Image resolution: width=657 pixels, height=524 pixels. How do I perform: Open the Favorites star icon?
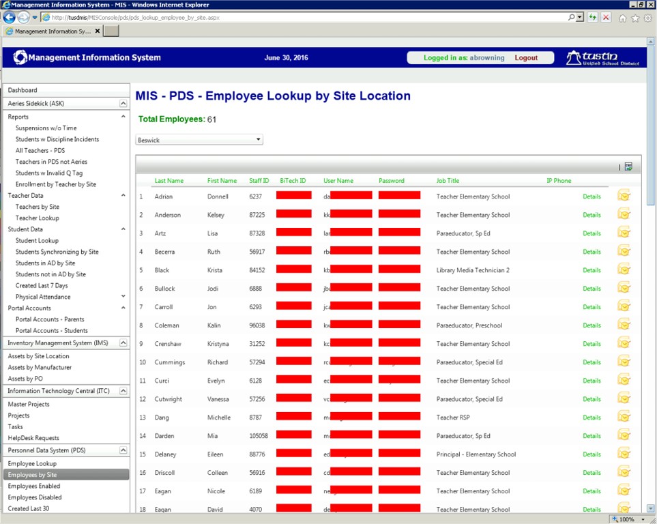click(x=635, y=18)
